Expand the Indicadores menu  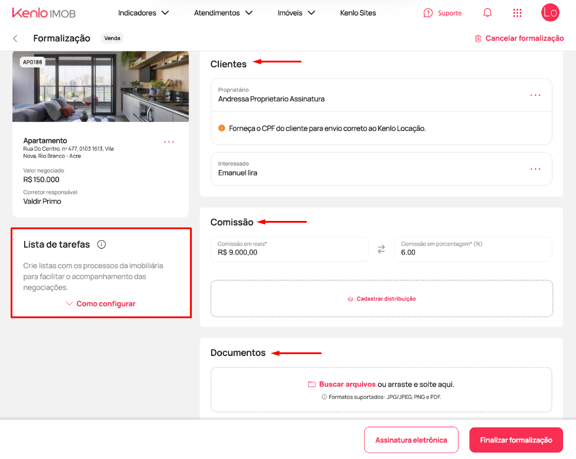(x=143, y=13)
